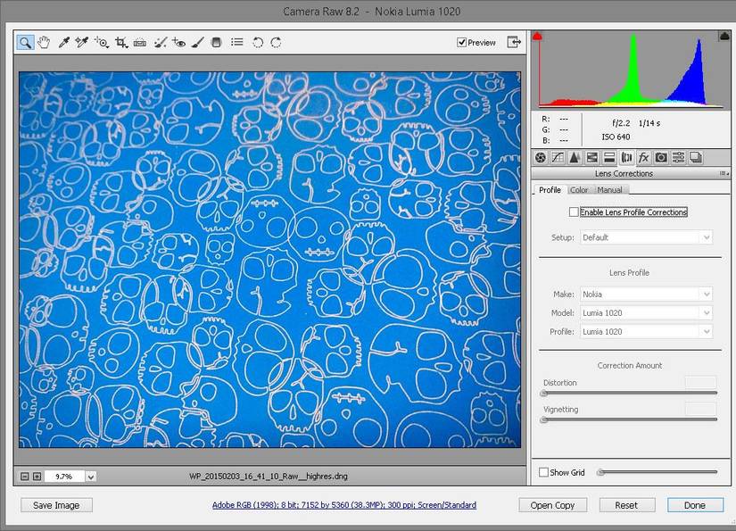This screenshot has height=531, width=736.
Task: Open the Lens Corrections panel flyout menu
Action: tap(724, 174)
